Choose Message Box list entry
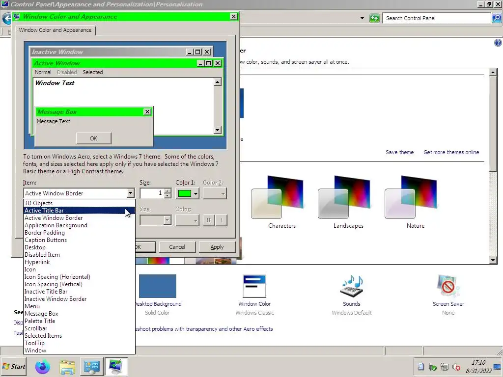The image size is (503, 377). tap(79, 314)
